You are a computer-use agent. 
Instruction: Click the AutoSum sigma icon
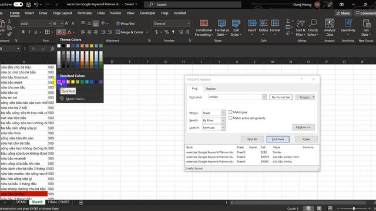tap(288, 21)
